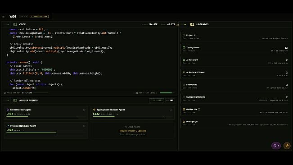This screenshot has height=165, width=293.
Task: Click the Typing Power keyboard icon
Action: pyautogui.click(x=184, y=47)
